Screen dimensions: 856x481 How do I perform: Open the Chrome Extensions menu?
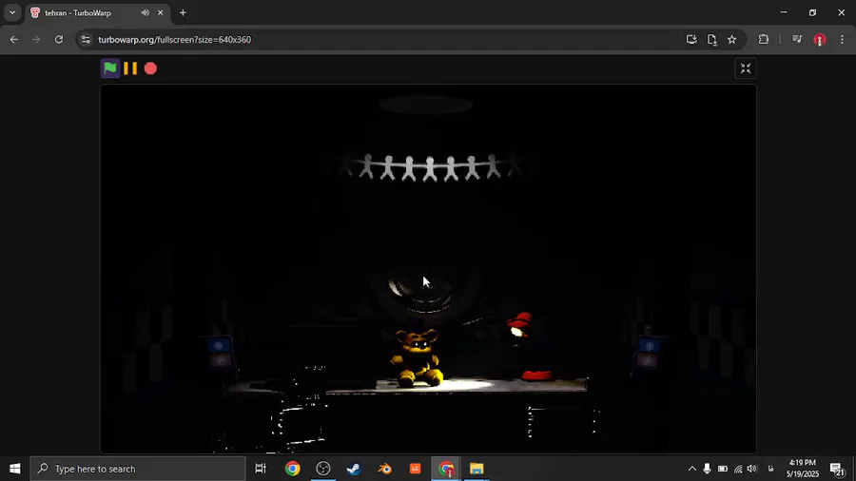pos(763,39)
